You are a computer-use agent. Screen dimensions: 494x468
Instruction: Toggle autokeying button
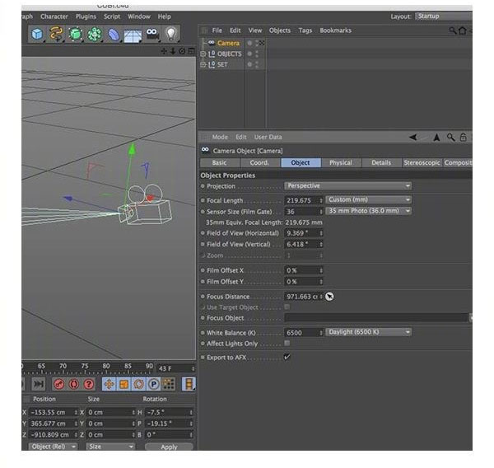(74, 384)
